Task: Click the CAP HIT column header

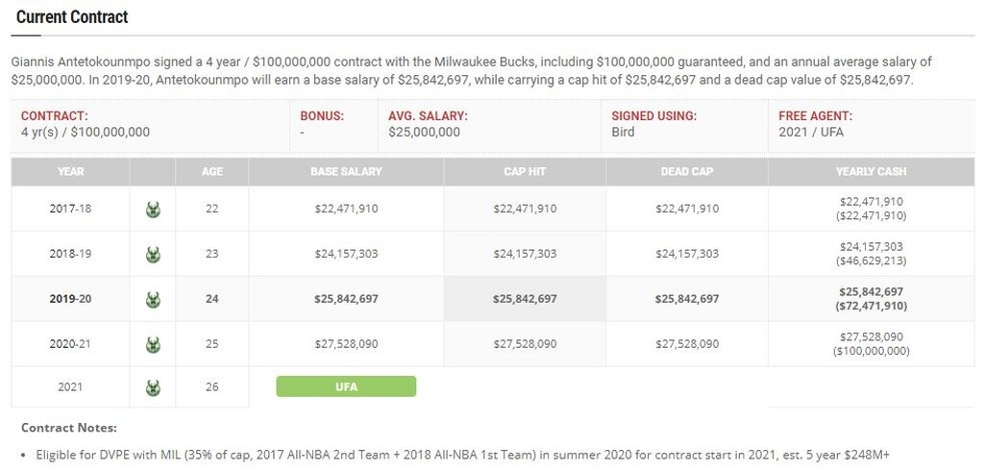Action: 525,172
